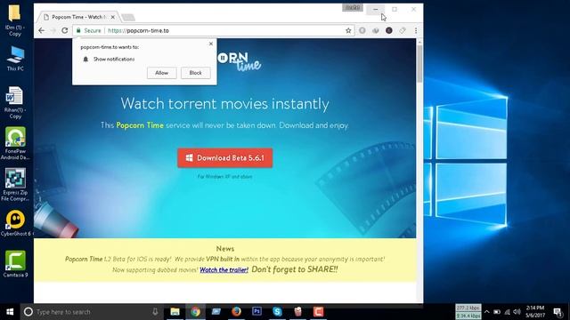Open a new Chrome tab
Image resolution: width=570 pixels, height=320 pixels.
(128, 17)
